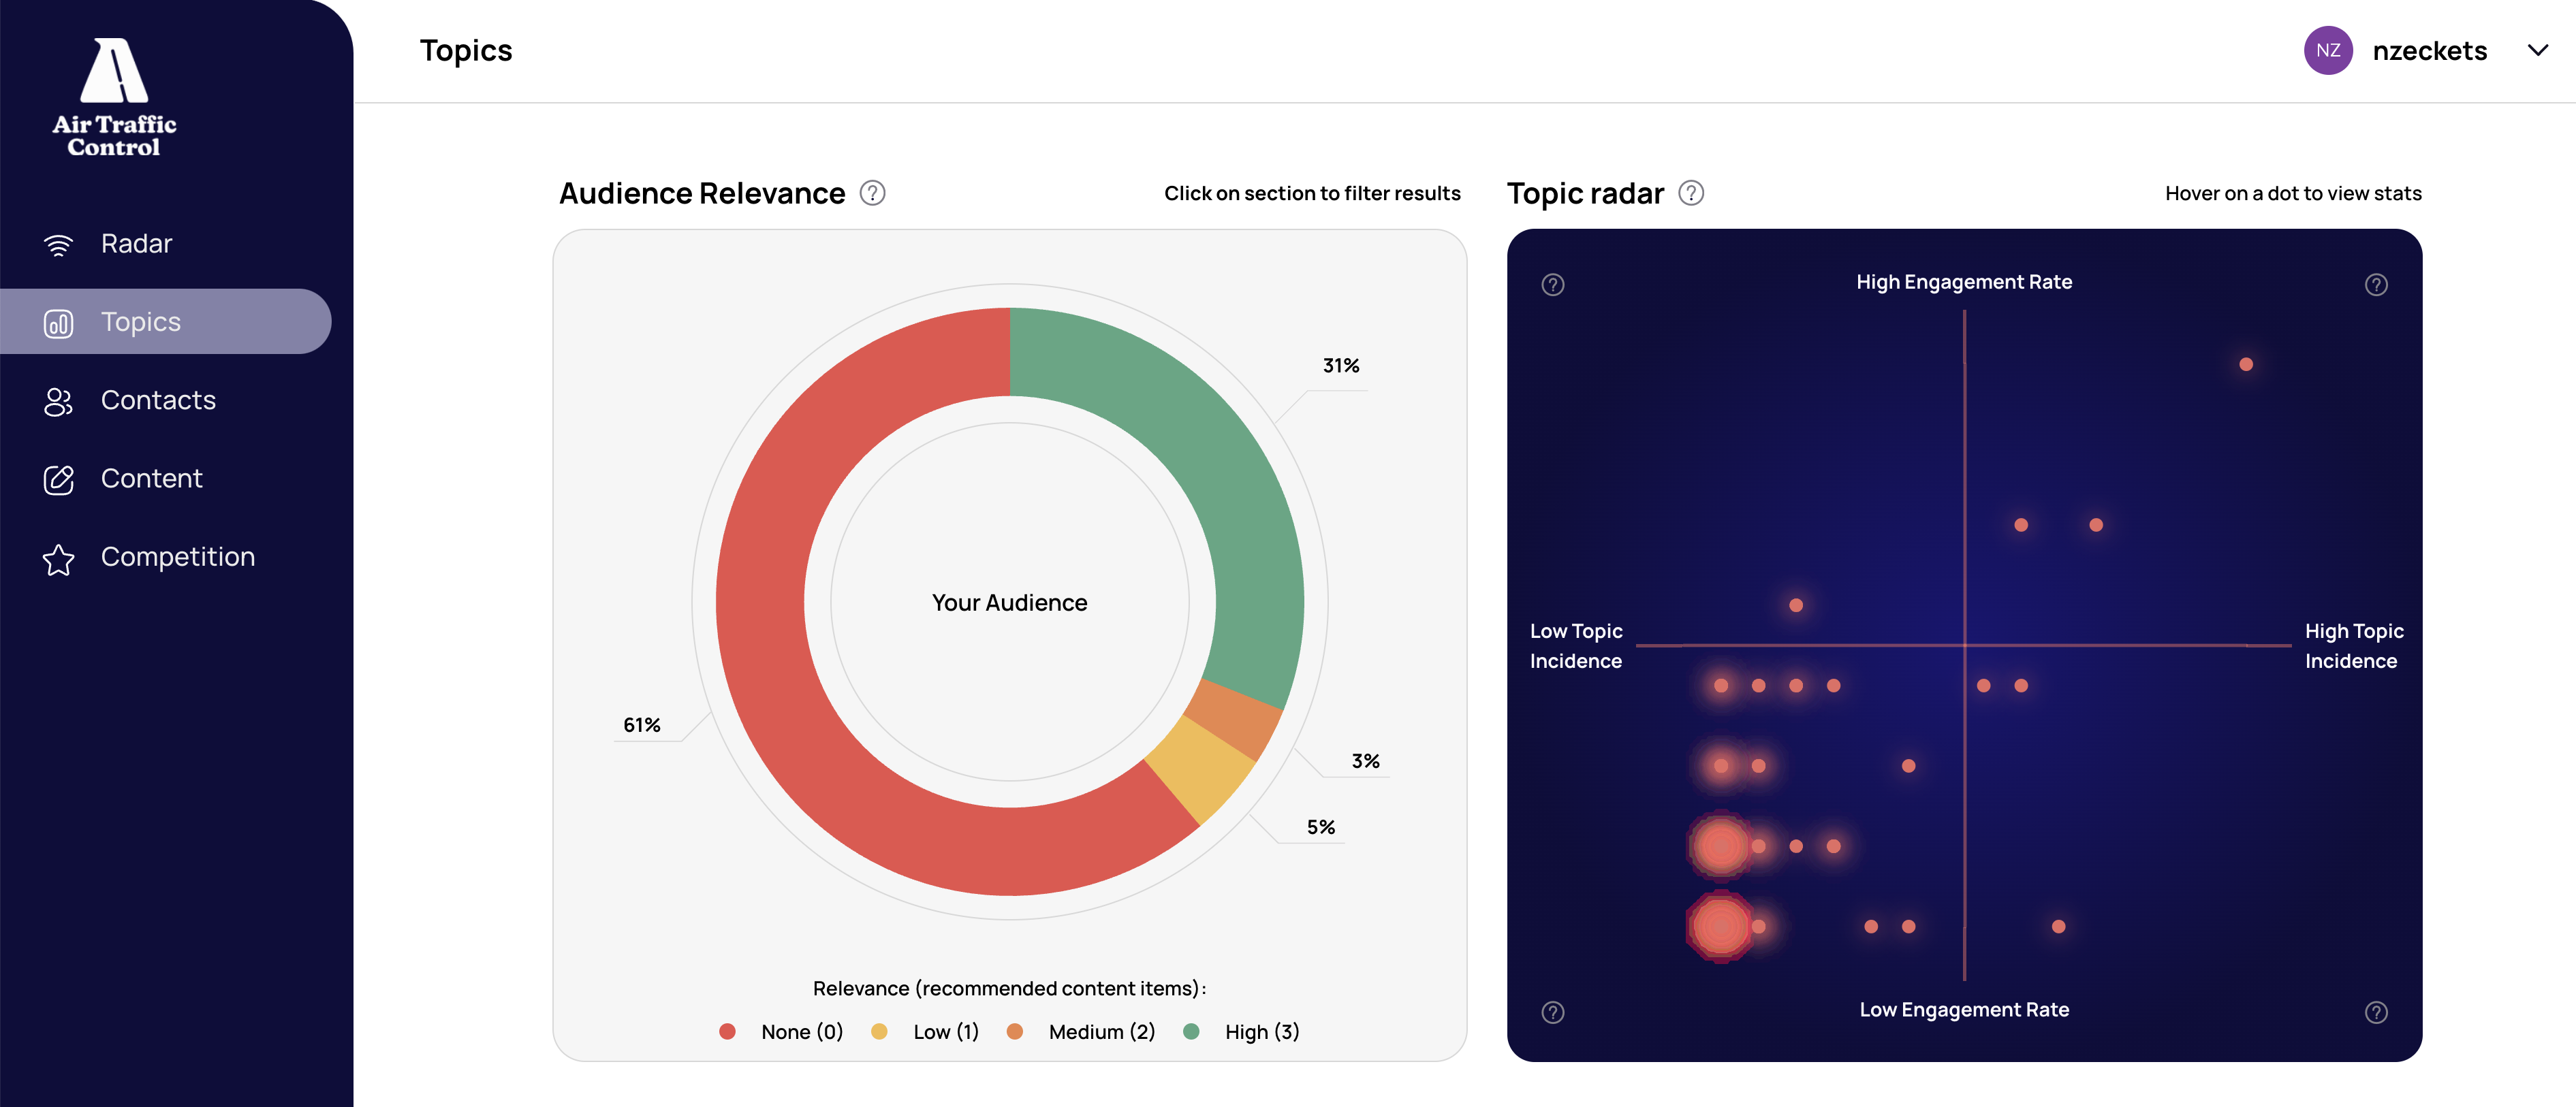Open help icon beside Topic radar title
2576x1107 pixels.
point(1690,193)
